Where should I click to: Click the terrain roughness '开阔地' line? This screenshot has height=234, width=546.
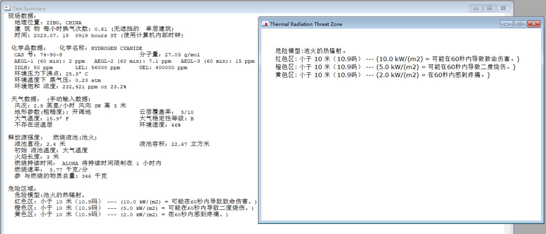tap(53, 112)
